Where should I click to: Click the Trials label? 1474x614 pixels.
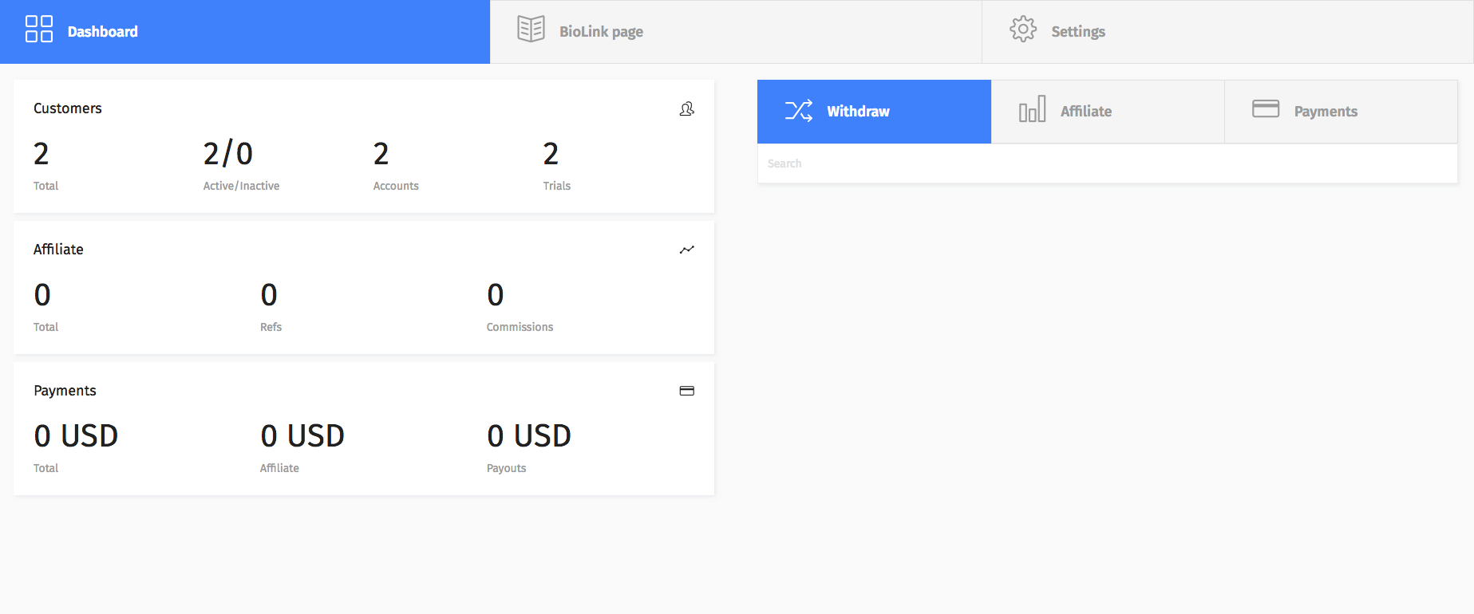(x=557, y=186)
